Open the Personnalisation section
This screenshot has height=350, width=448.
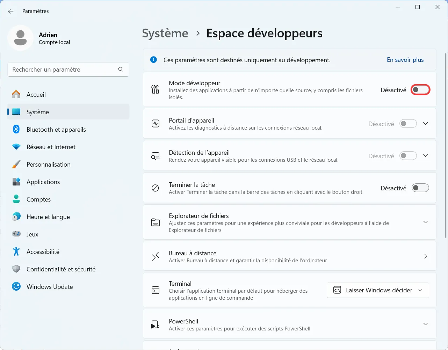pyautogui.click(x=68, y=164)
